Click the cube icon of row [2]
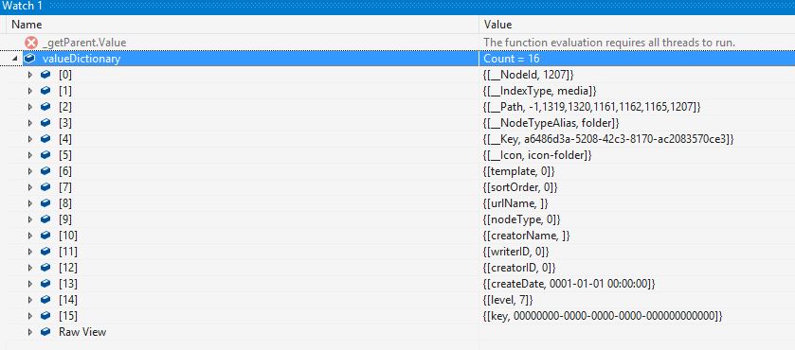Image resolution: width=795 pixels, height=350 pixels. coord(45,108)
